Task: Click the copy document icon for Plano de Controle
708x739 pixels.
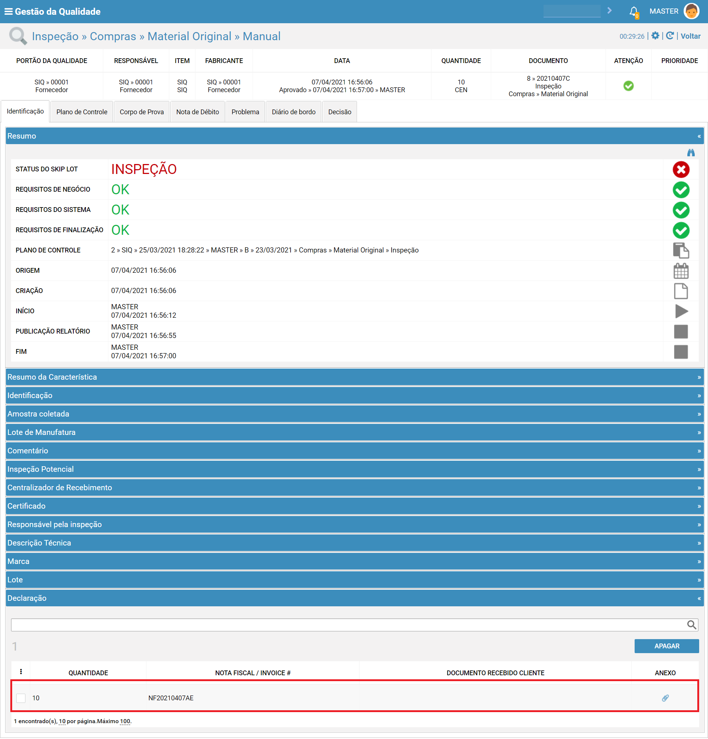Action: (x=681, y=251)
